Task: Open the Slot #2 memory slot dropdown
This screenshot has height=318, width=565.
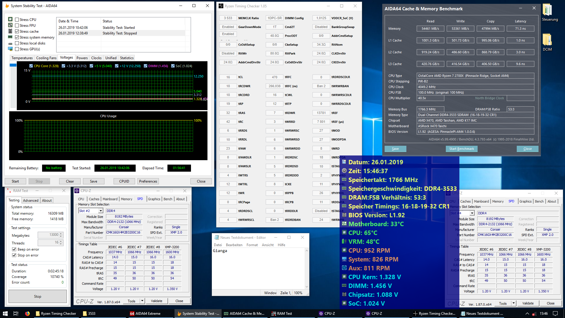Action: point(101,211)
